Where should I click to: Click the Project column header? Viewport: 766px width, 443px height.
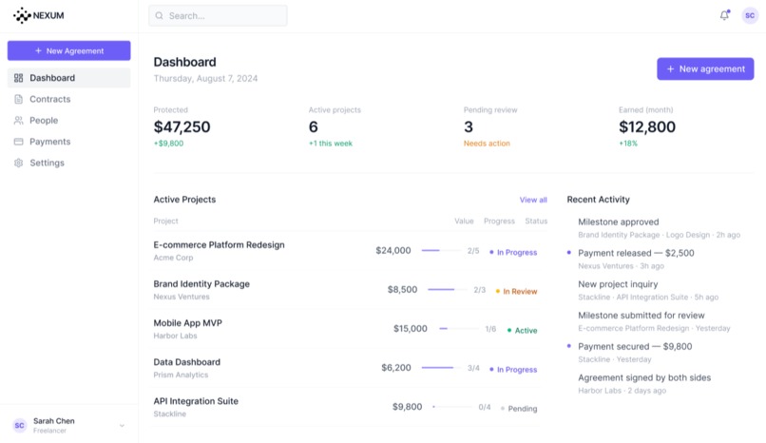[165, 221]
